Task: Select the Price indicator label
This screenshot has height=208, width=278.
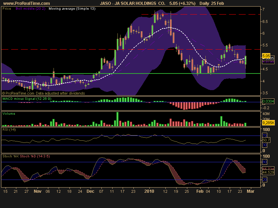Action: 7,9
